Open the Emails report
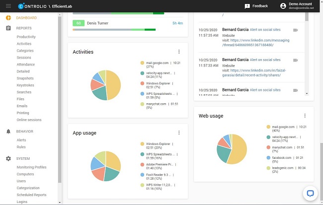This screenshot has width=323, height=205. [22, 106]
